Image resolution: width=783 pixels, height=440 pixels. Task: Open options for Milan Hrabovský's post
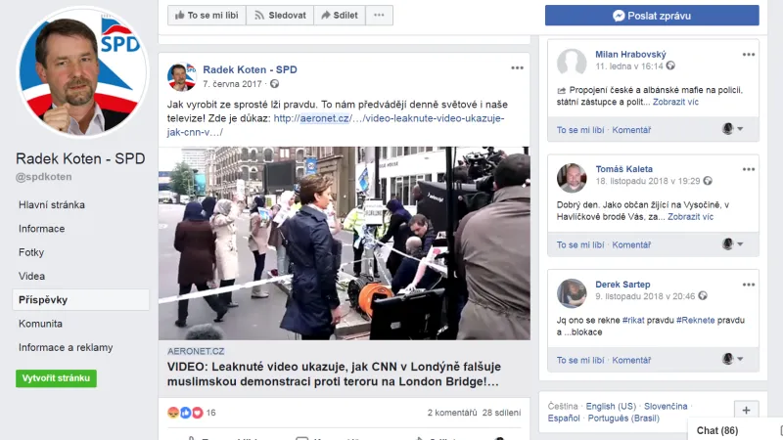click(x=748, y=55)
